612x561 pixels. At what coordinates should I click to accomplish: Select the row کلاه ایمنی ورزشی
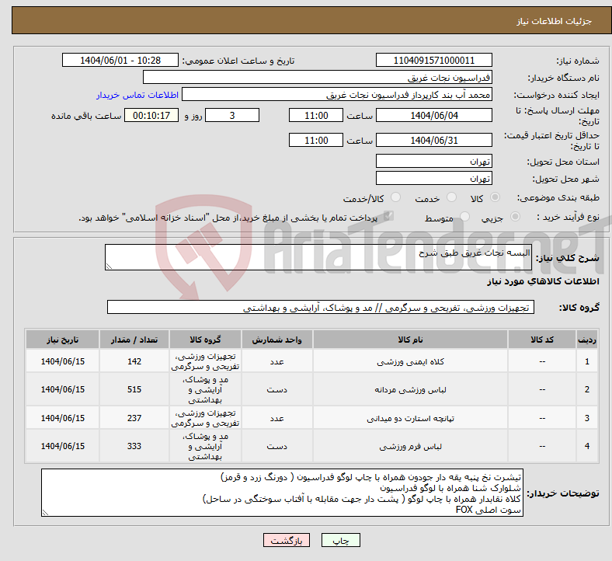click(x=312, y=361)
